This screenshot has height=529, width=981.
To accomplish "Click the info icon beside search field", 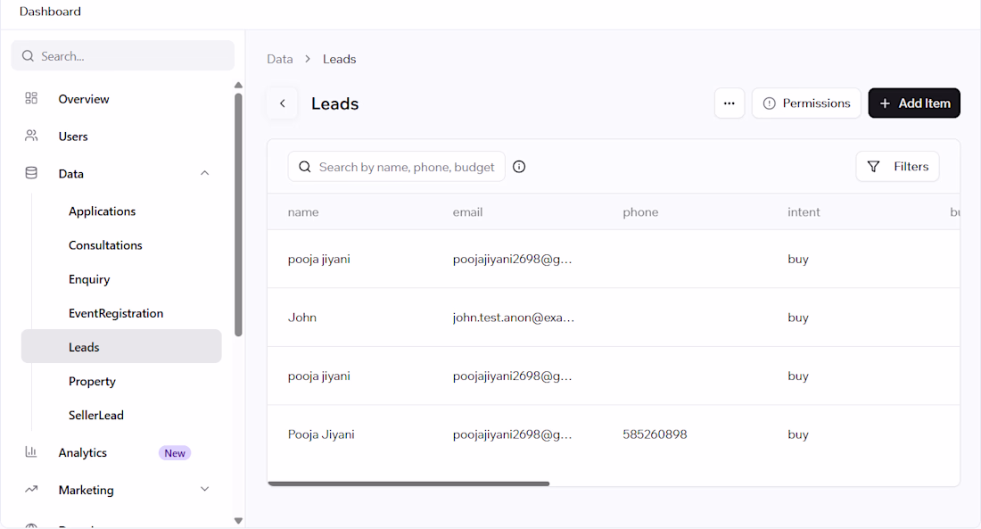I will [519, 167].
